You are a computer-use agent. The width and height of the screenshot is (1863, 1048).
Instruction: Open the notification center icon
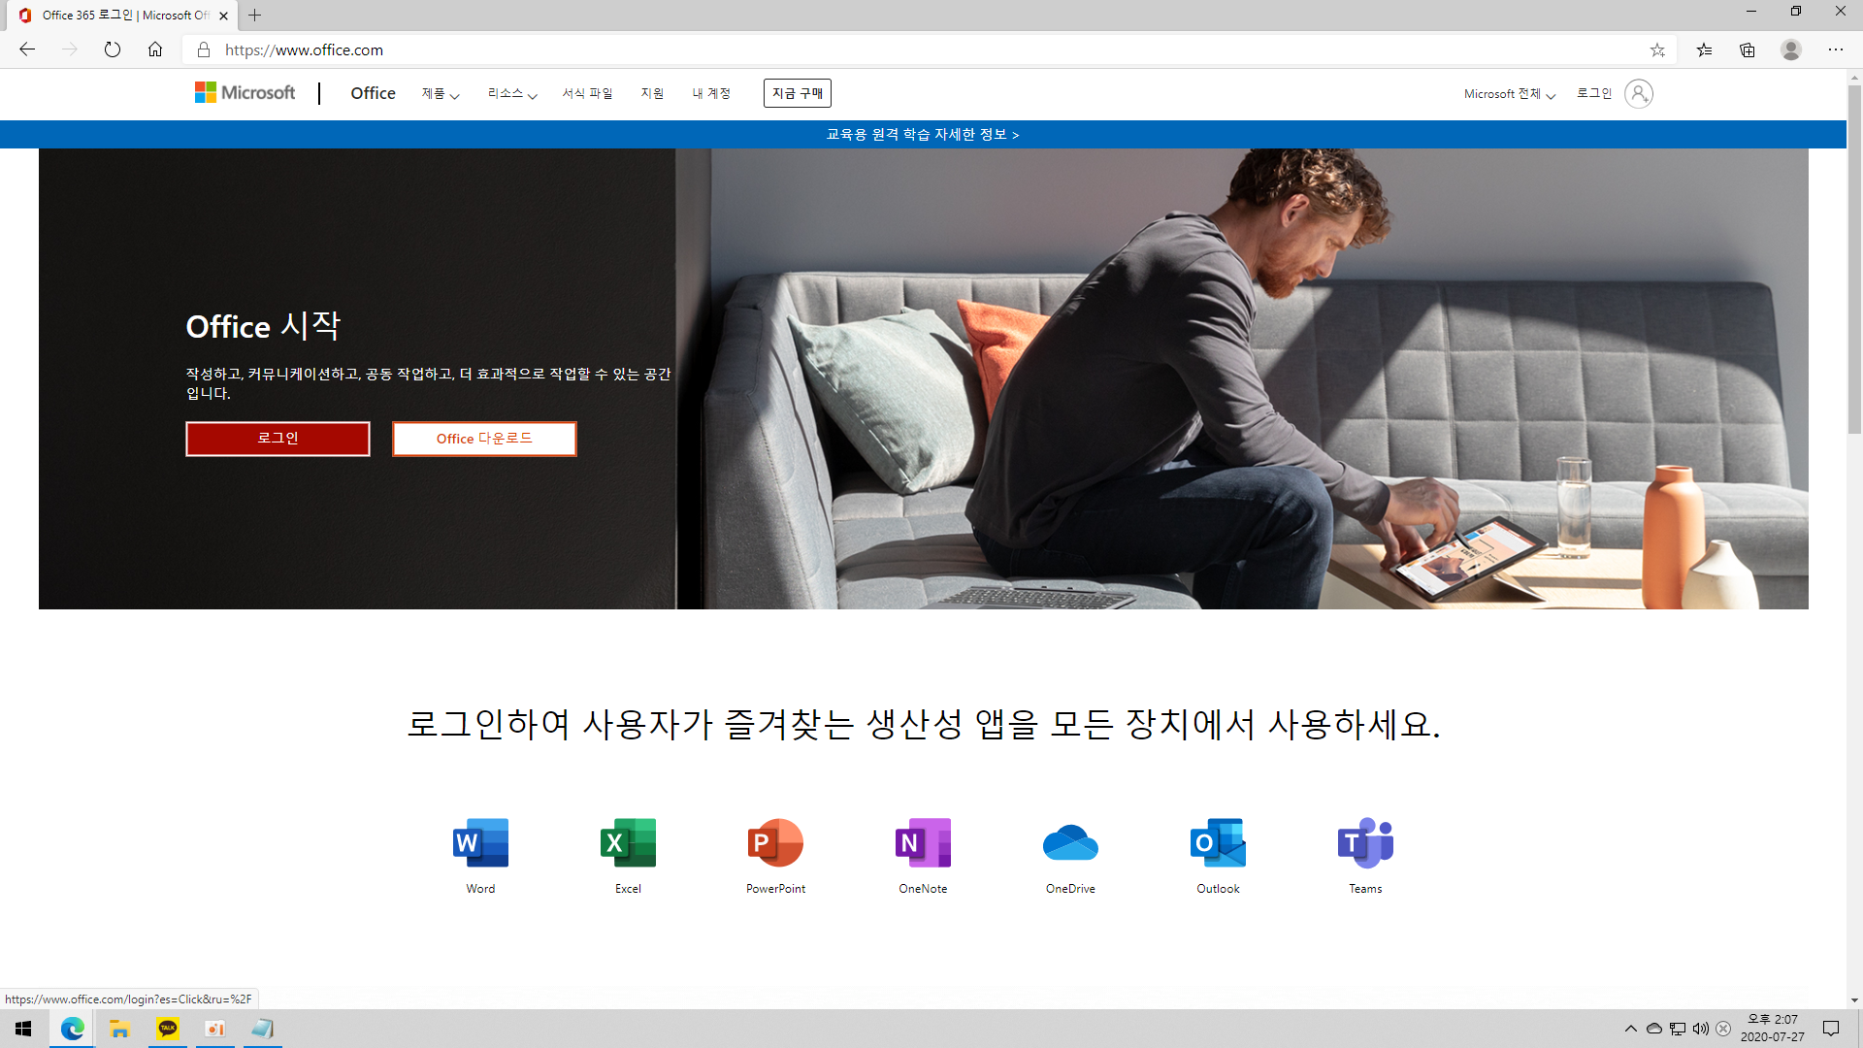[x=1831, y=1029]
